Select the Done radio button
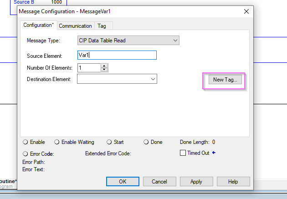 point(146,142)
